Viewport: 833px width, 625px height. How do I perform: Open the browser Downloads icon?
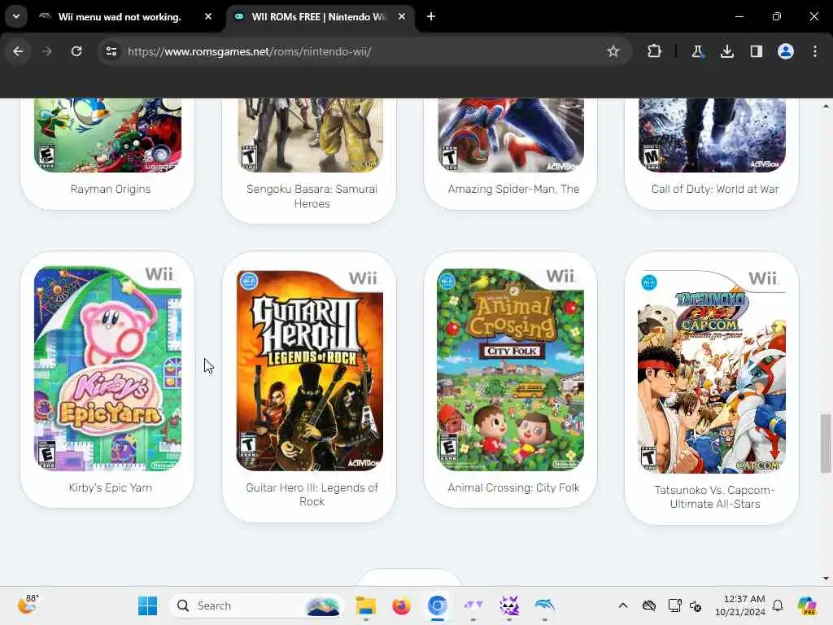(x=726, y=51)
